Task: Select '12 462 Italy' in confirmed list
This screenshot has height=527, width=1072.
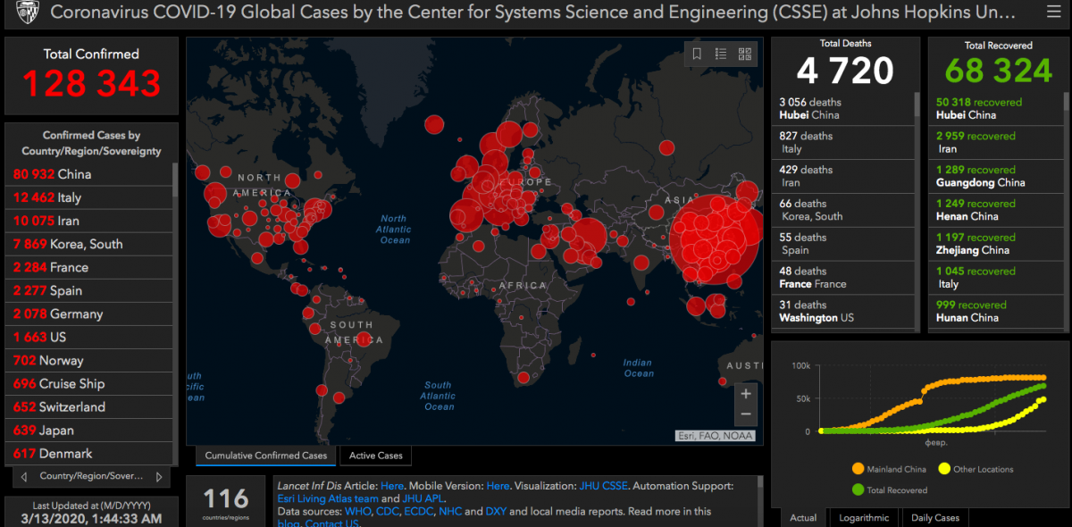Action: point(88,197)
